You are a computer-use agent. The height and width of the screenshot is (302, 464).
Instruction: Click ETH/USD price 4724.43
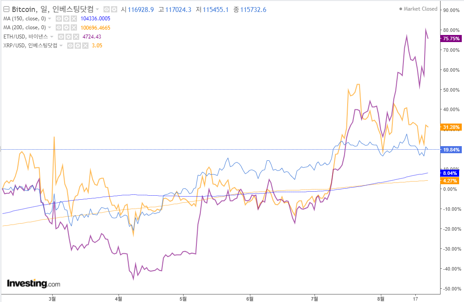92,37
